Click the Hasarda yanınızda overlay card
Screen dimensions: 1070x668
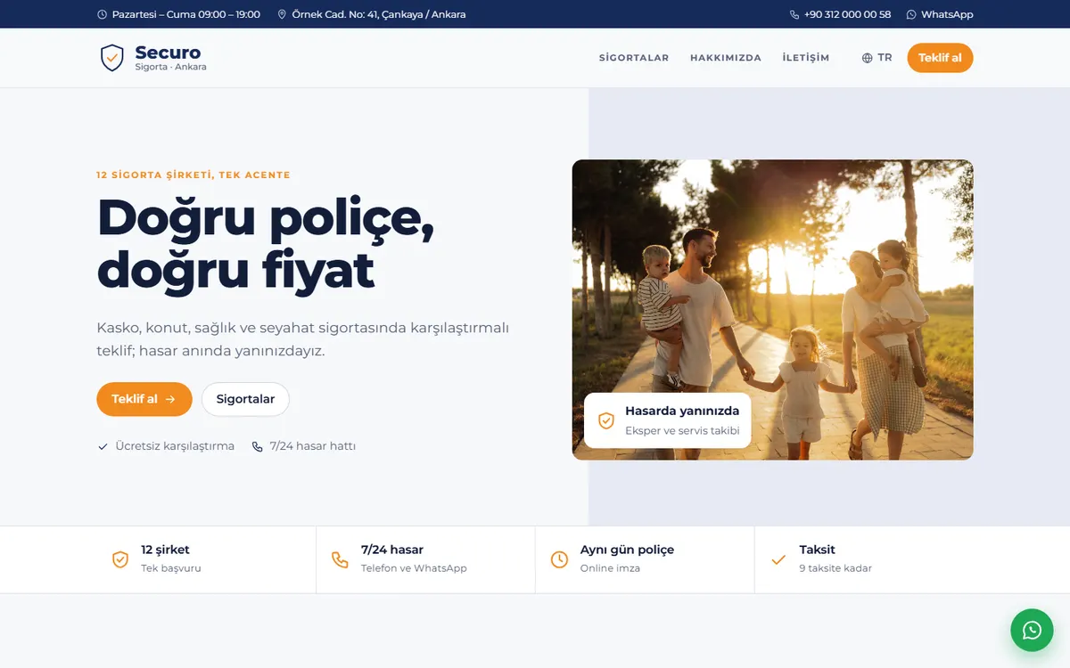click(668, 420)
